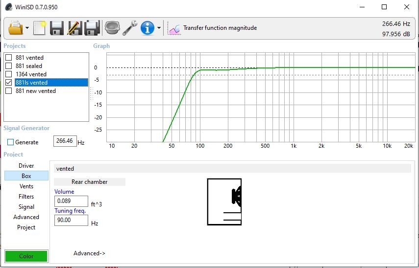Switch to the Vents tab
419x268 pixels.
tap(26, 186)
